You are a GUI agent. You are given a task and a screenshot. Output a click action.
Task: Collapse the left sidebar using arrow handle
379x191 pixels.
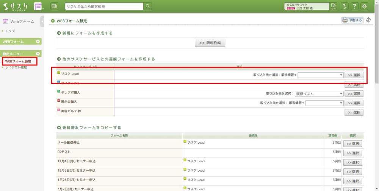[42, 22]
